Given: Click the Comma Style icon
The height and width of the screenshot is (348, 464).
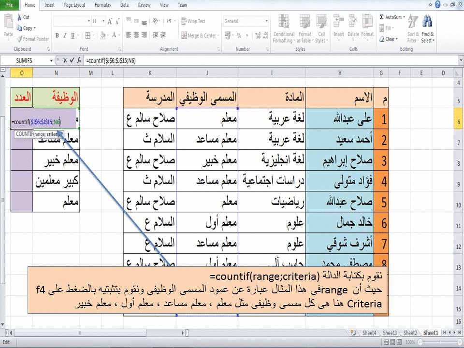Looking at the screenshot, I should [x=247, y=35].
